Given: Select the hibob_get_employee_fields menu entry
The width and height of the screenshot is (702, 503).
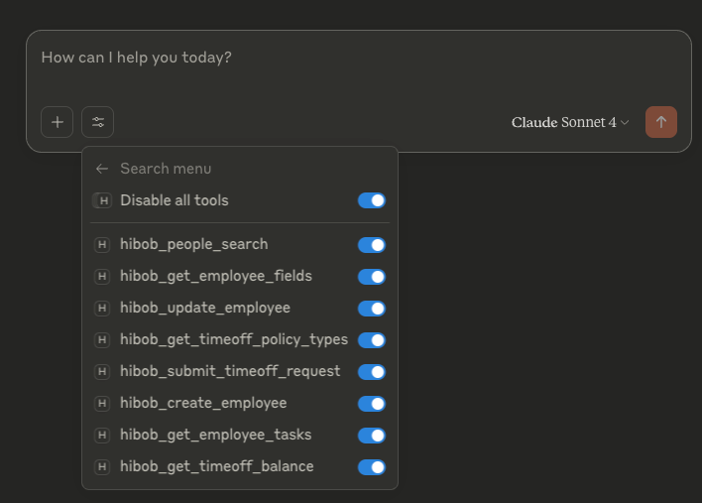Looking at the screenshot, I should pyautogui.click(x=240, y=277).
